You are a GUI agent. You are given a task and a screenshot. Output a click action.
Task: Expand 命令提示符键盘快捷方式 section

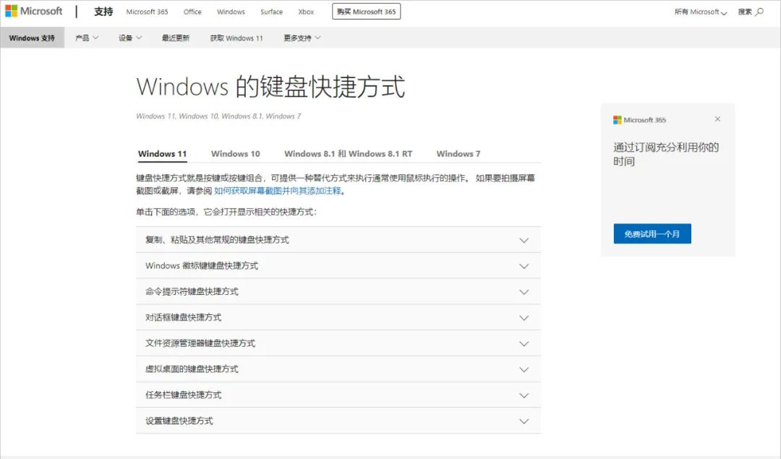(338, 292)
